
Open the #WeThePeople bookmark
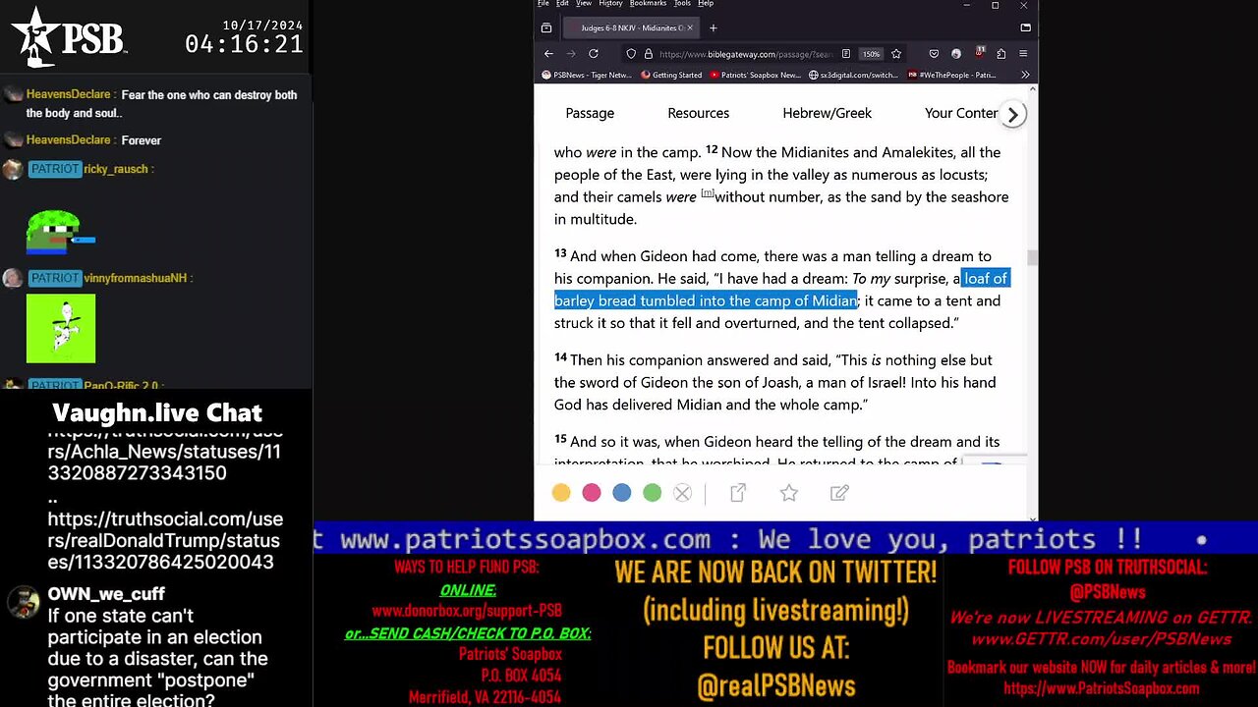click(x=953, y=75)
